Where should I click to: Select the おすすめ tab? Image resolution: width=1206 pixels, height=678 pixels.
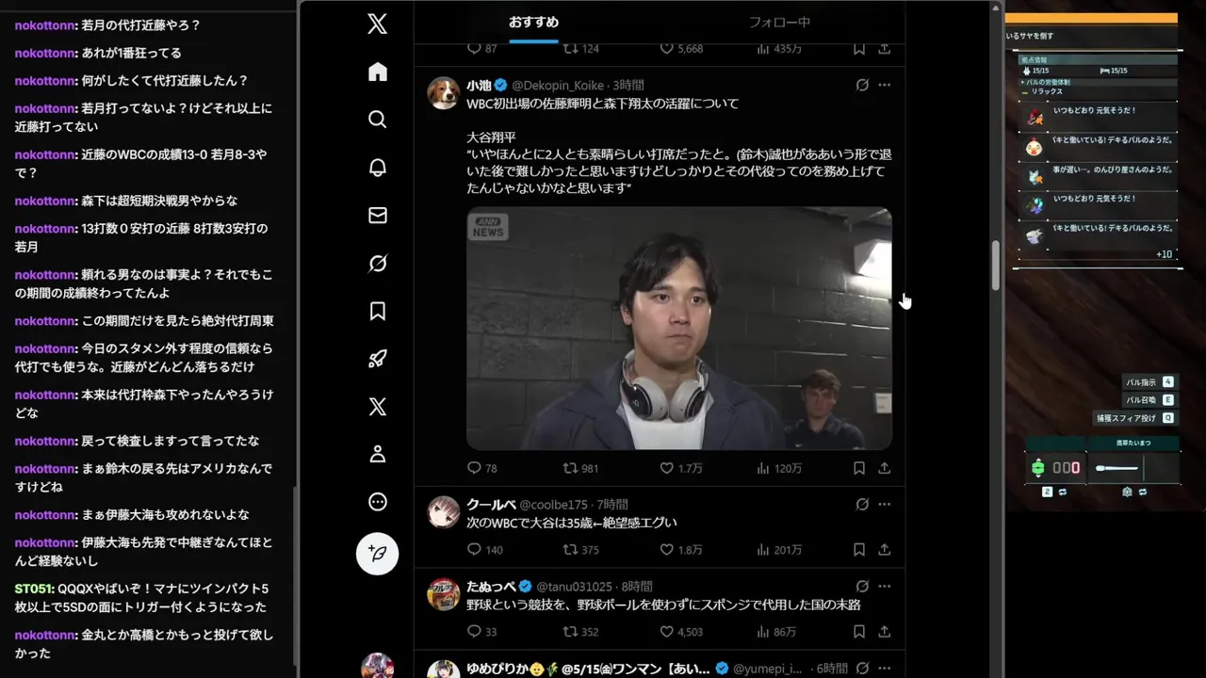534,22
